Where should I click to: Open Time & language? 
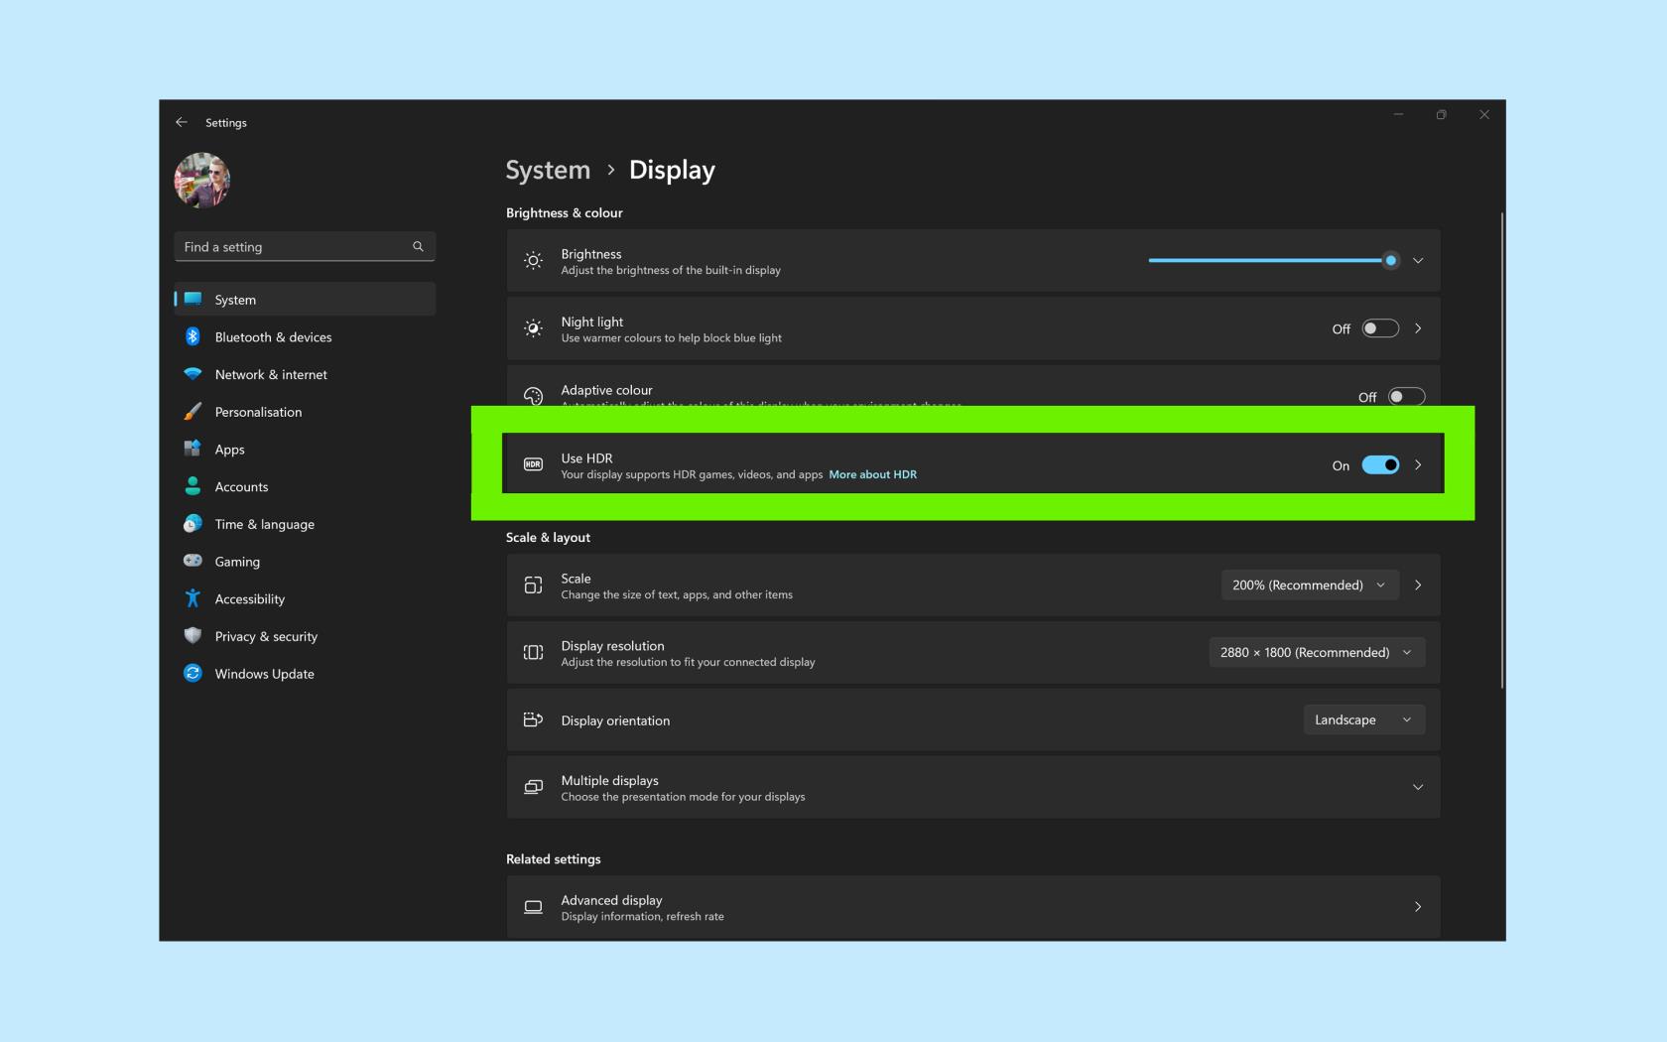point(305,524)
